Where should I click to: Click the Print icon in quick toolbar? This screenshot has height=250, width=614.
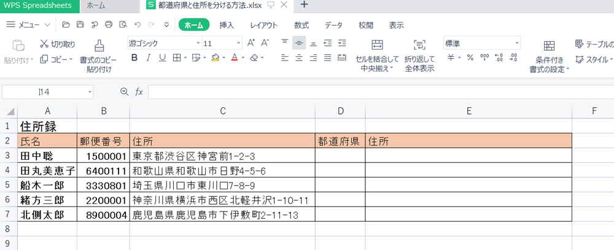(109, 25)
